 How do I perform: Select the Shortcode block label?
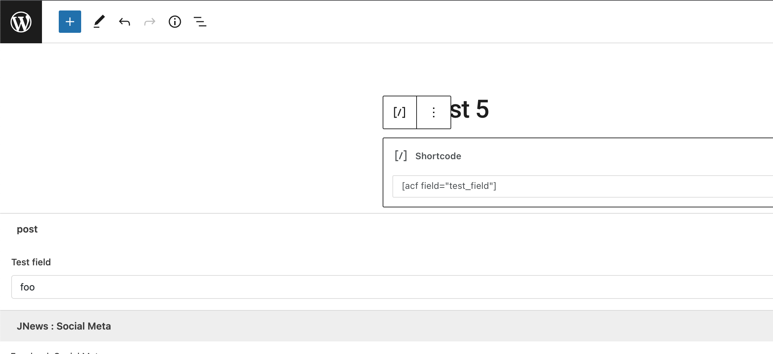[438, 156]
